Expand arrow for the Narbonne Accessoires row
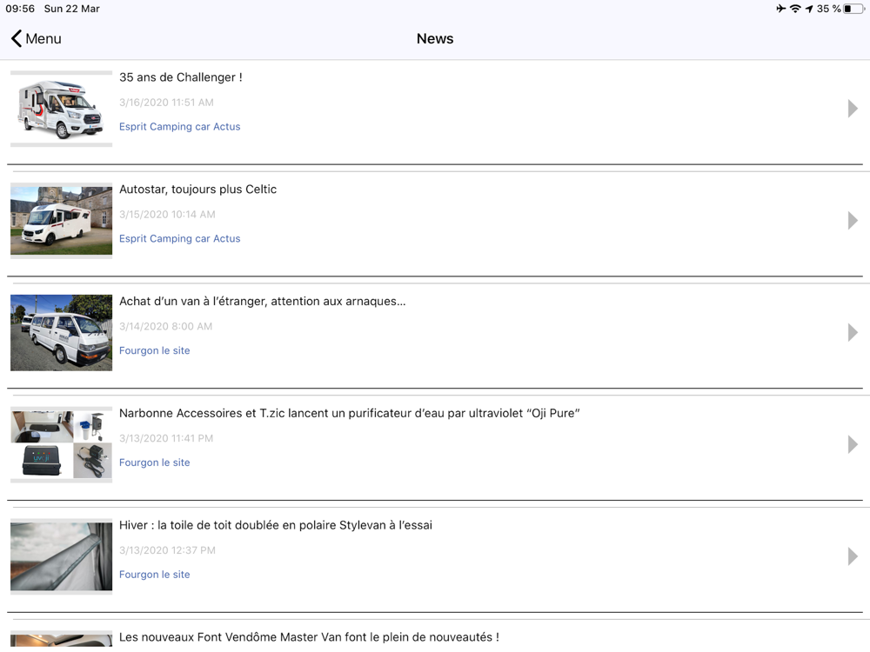The width and height of the screenshot is (870, 652). (x=853, y=444)
